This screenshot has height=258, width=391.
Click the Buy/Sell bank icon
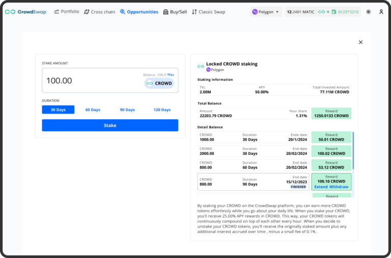click(x=166, y=12)
